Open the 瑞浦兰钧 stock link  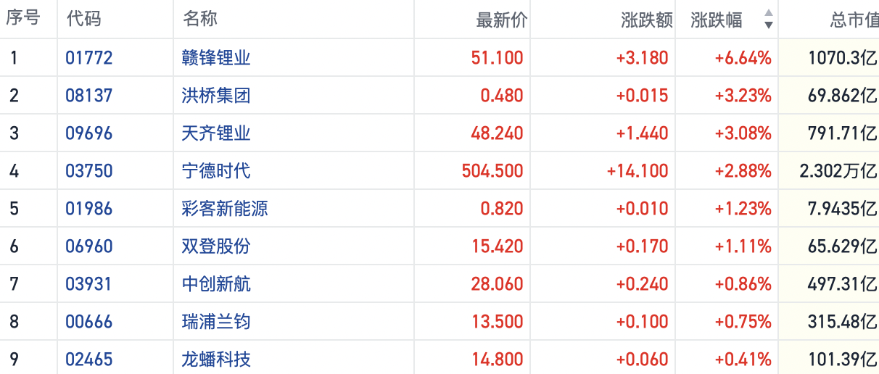[216, 322]
